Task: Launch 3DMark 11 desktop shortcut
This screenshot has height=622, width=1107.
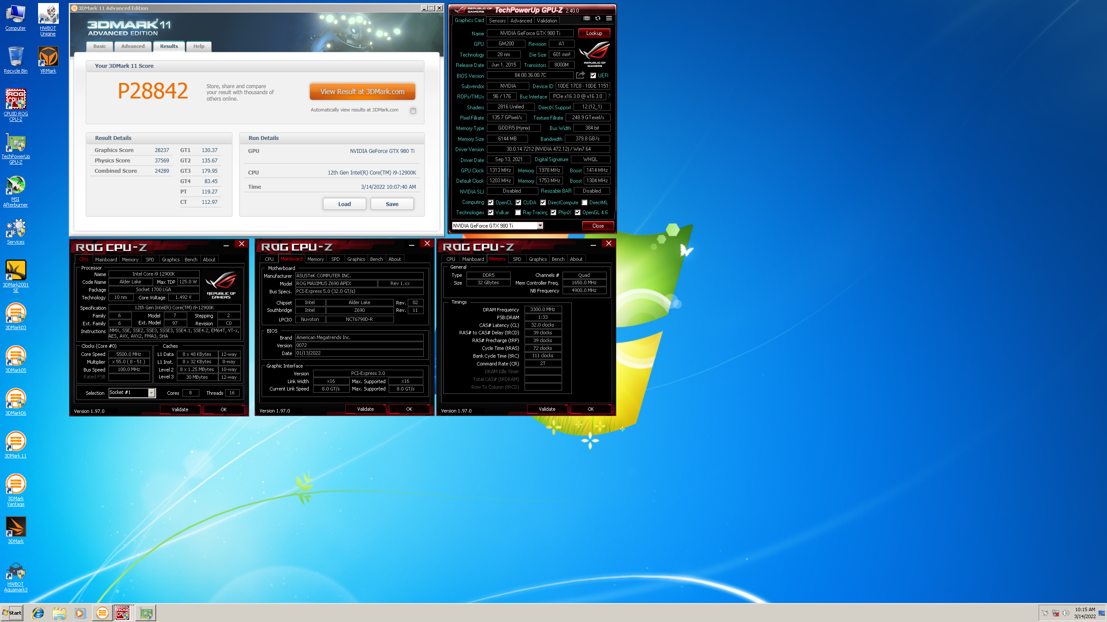Action: (16, 445)
